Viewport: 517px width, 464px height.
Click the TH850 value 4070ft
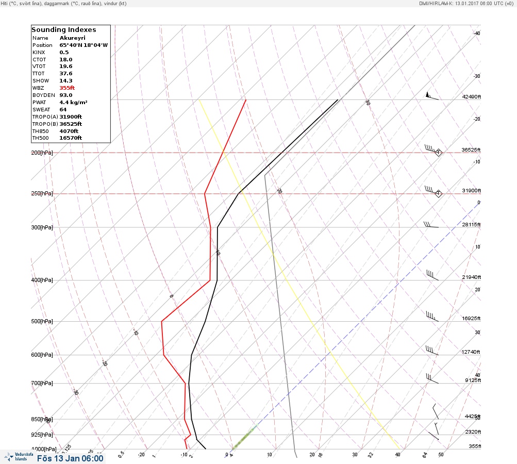tap(69, 131)
